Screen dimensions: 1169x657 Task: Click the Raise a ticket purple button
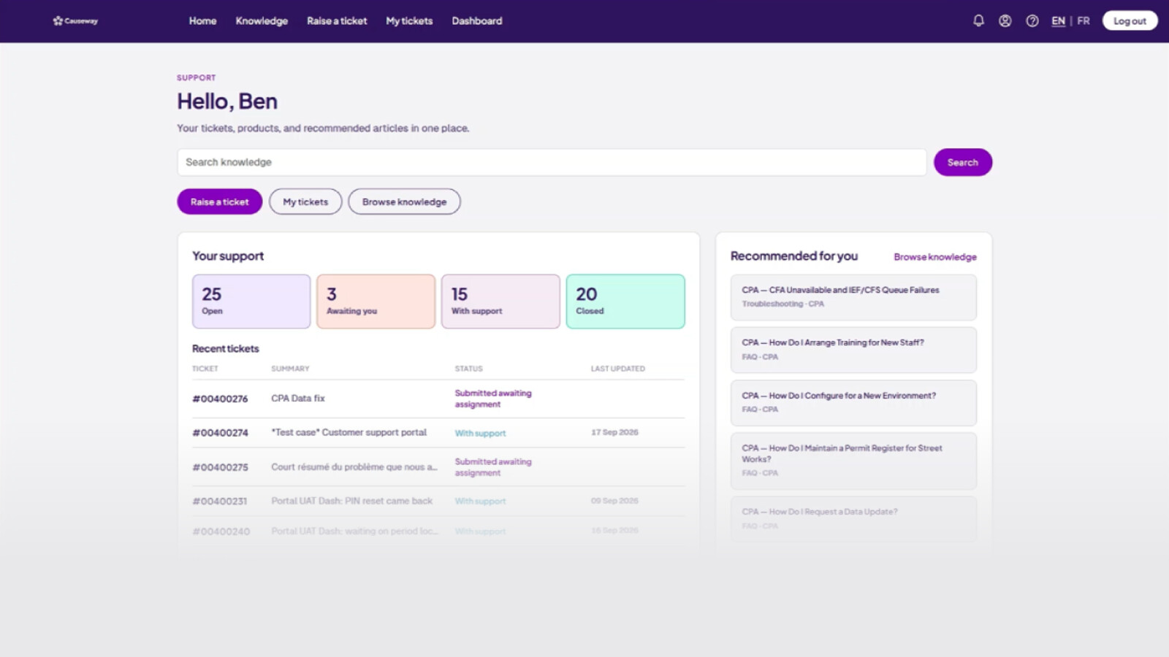(220, 201)
